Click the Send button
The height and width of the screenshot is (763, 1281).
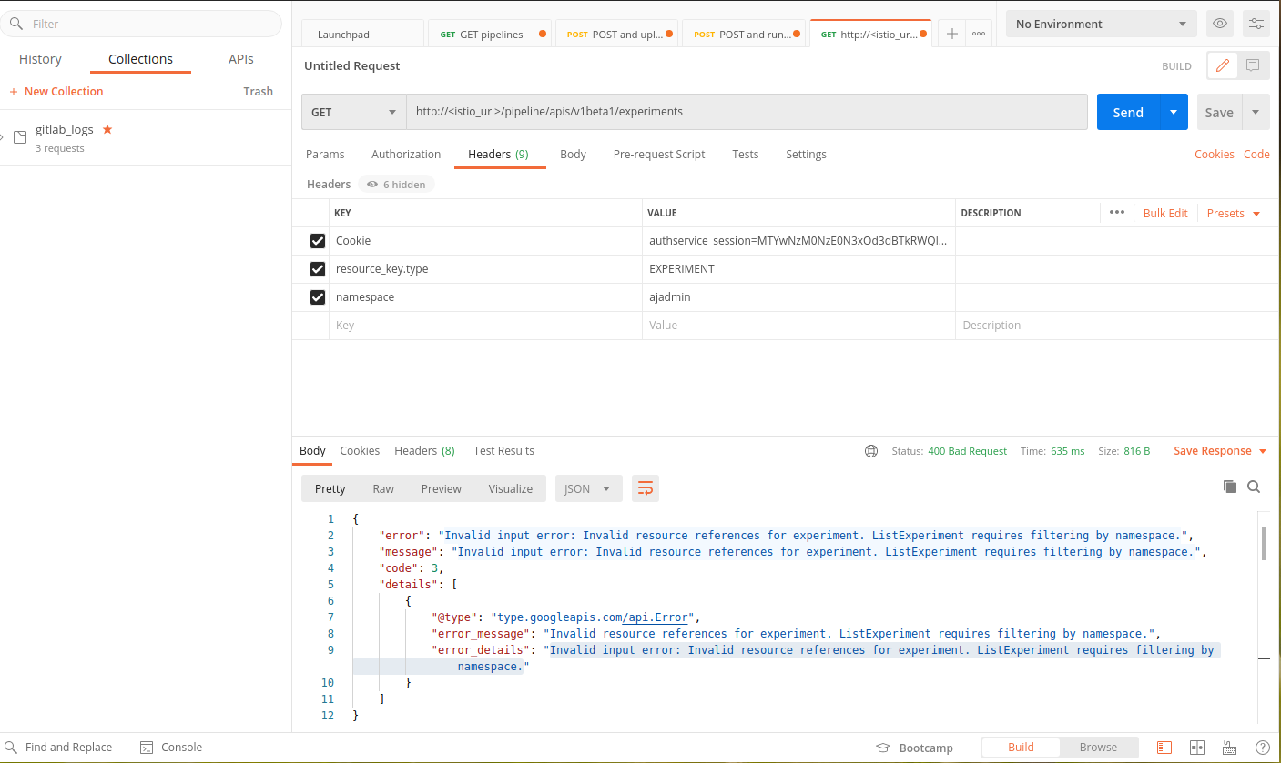pyautogui.click(x=1128, y=111)
